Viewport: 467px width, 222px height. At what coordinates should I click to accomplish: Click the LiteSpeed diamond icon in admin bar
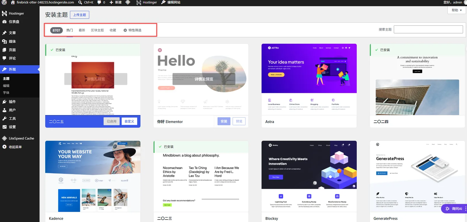click(128, 2)
